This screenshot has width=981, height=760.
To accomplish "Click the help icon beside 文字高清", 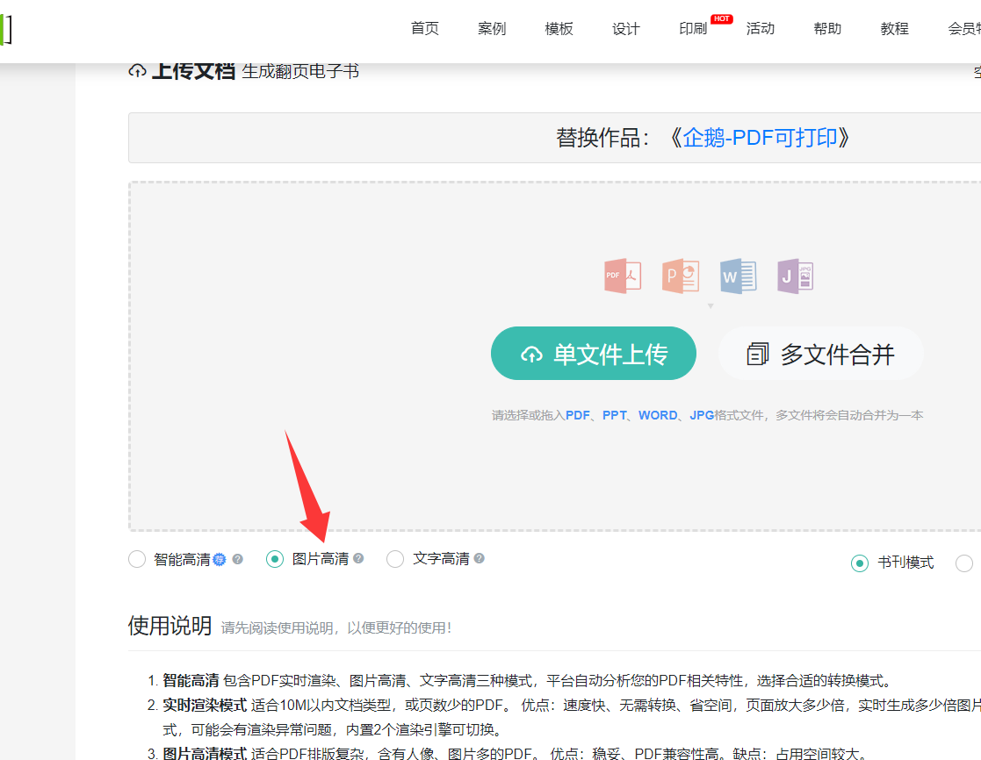I will click(x=480, y=559).
